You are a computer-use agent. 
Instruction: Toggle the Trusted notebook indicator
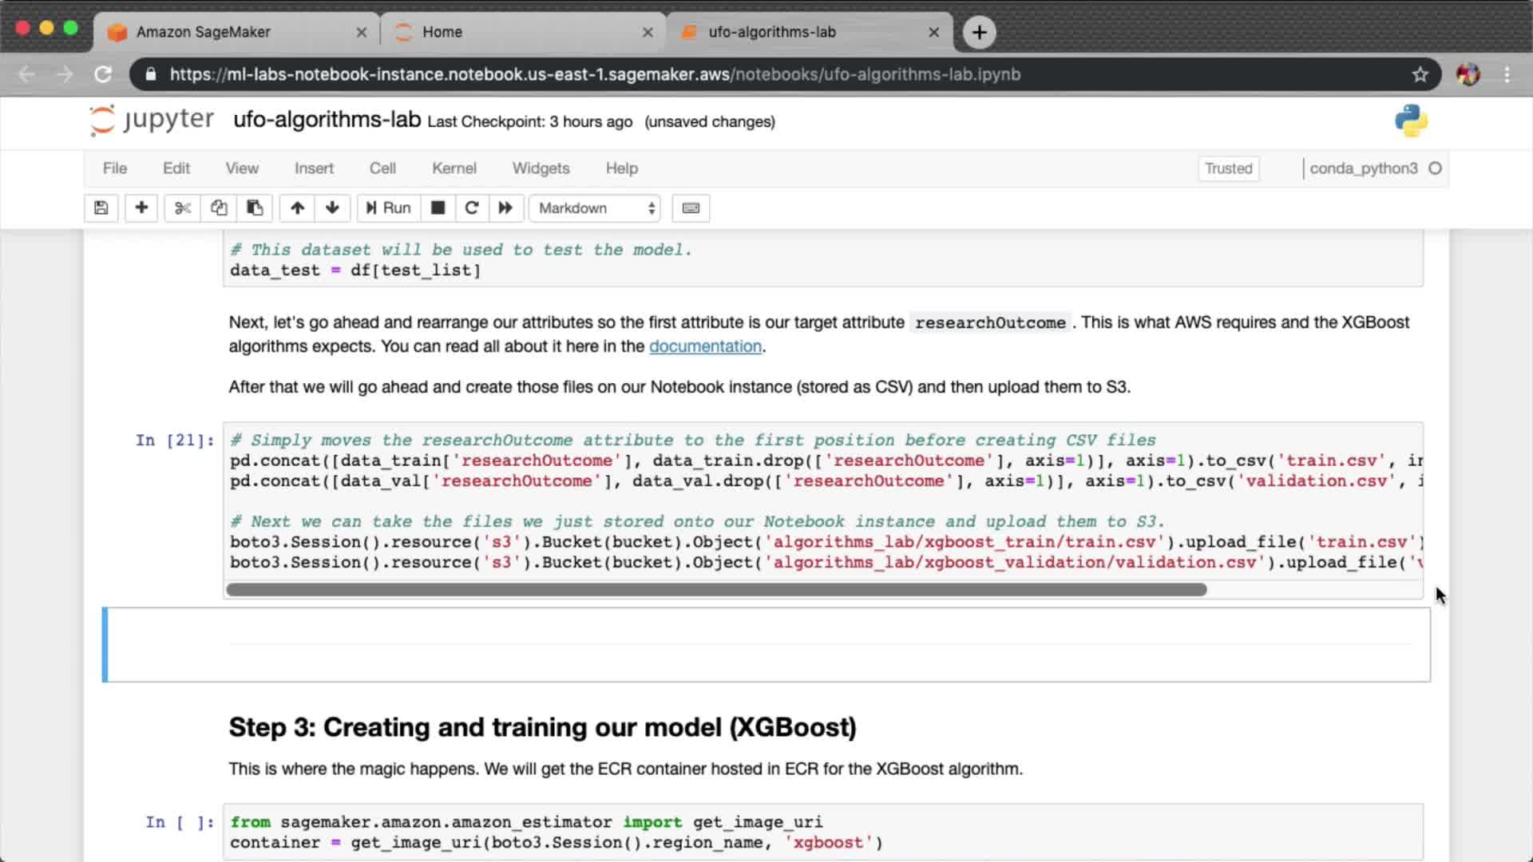pos(1228,168)
